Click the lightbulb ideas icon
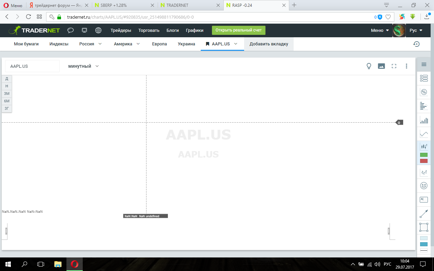434x271 pixels. (369, 66)
